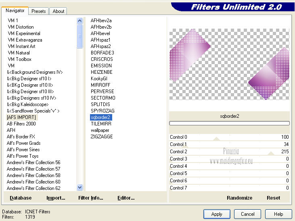Select &<BKg Designer sf10 II> category

point(30,85)
